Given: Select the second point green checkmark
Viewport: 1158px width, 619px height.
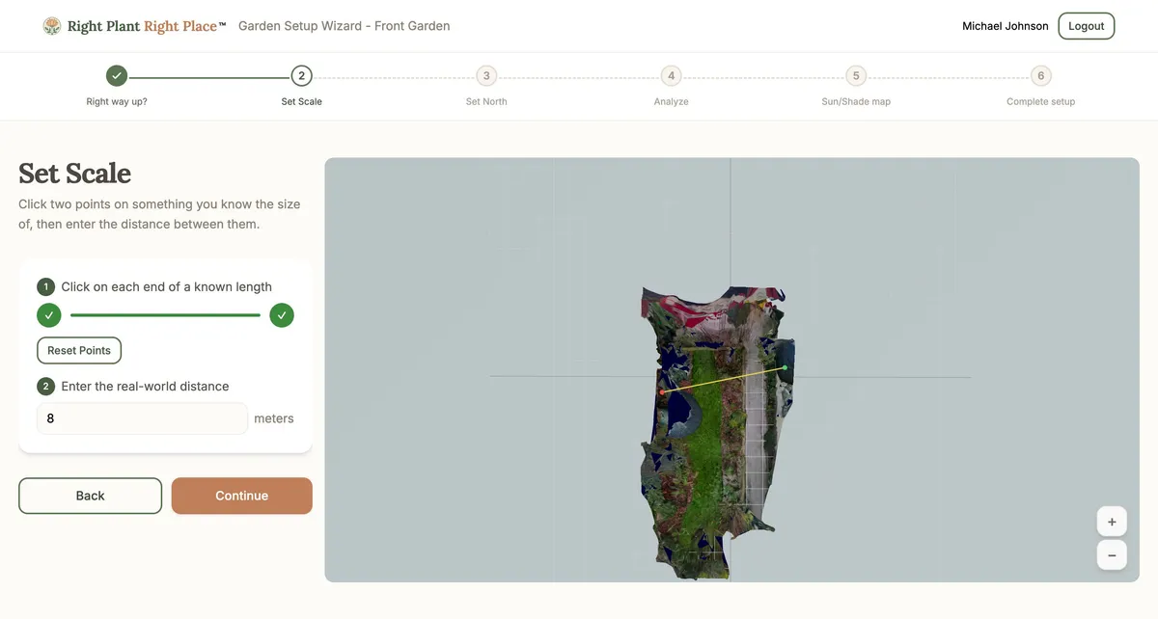Looking at the screenshot, I should [282, 315].
